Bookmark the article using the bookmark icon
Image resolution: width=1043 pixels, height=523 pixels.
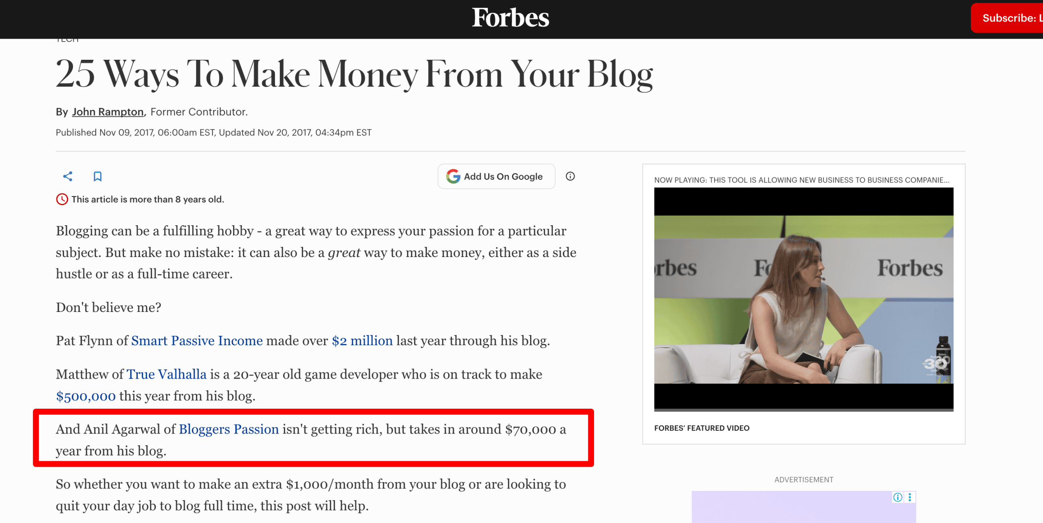(x=97, y=177)
